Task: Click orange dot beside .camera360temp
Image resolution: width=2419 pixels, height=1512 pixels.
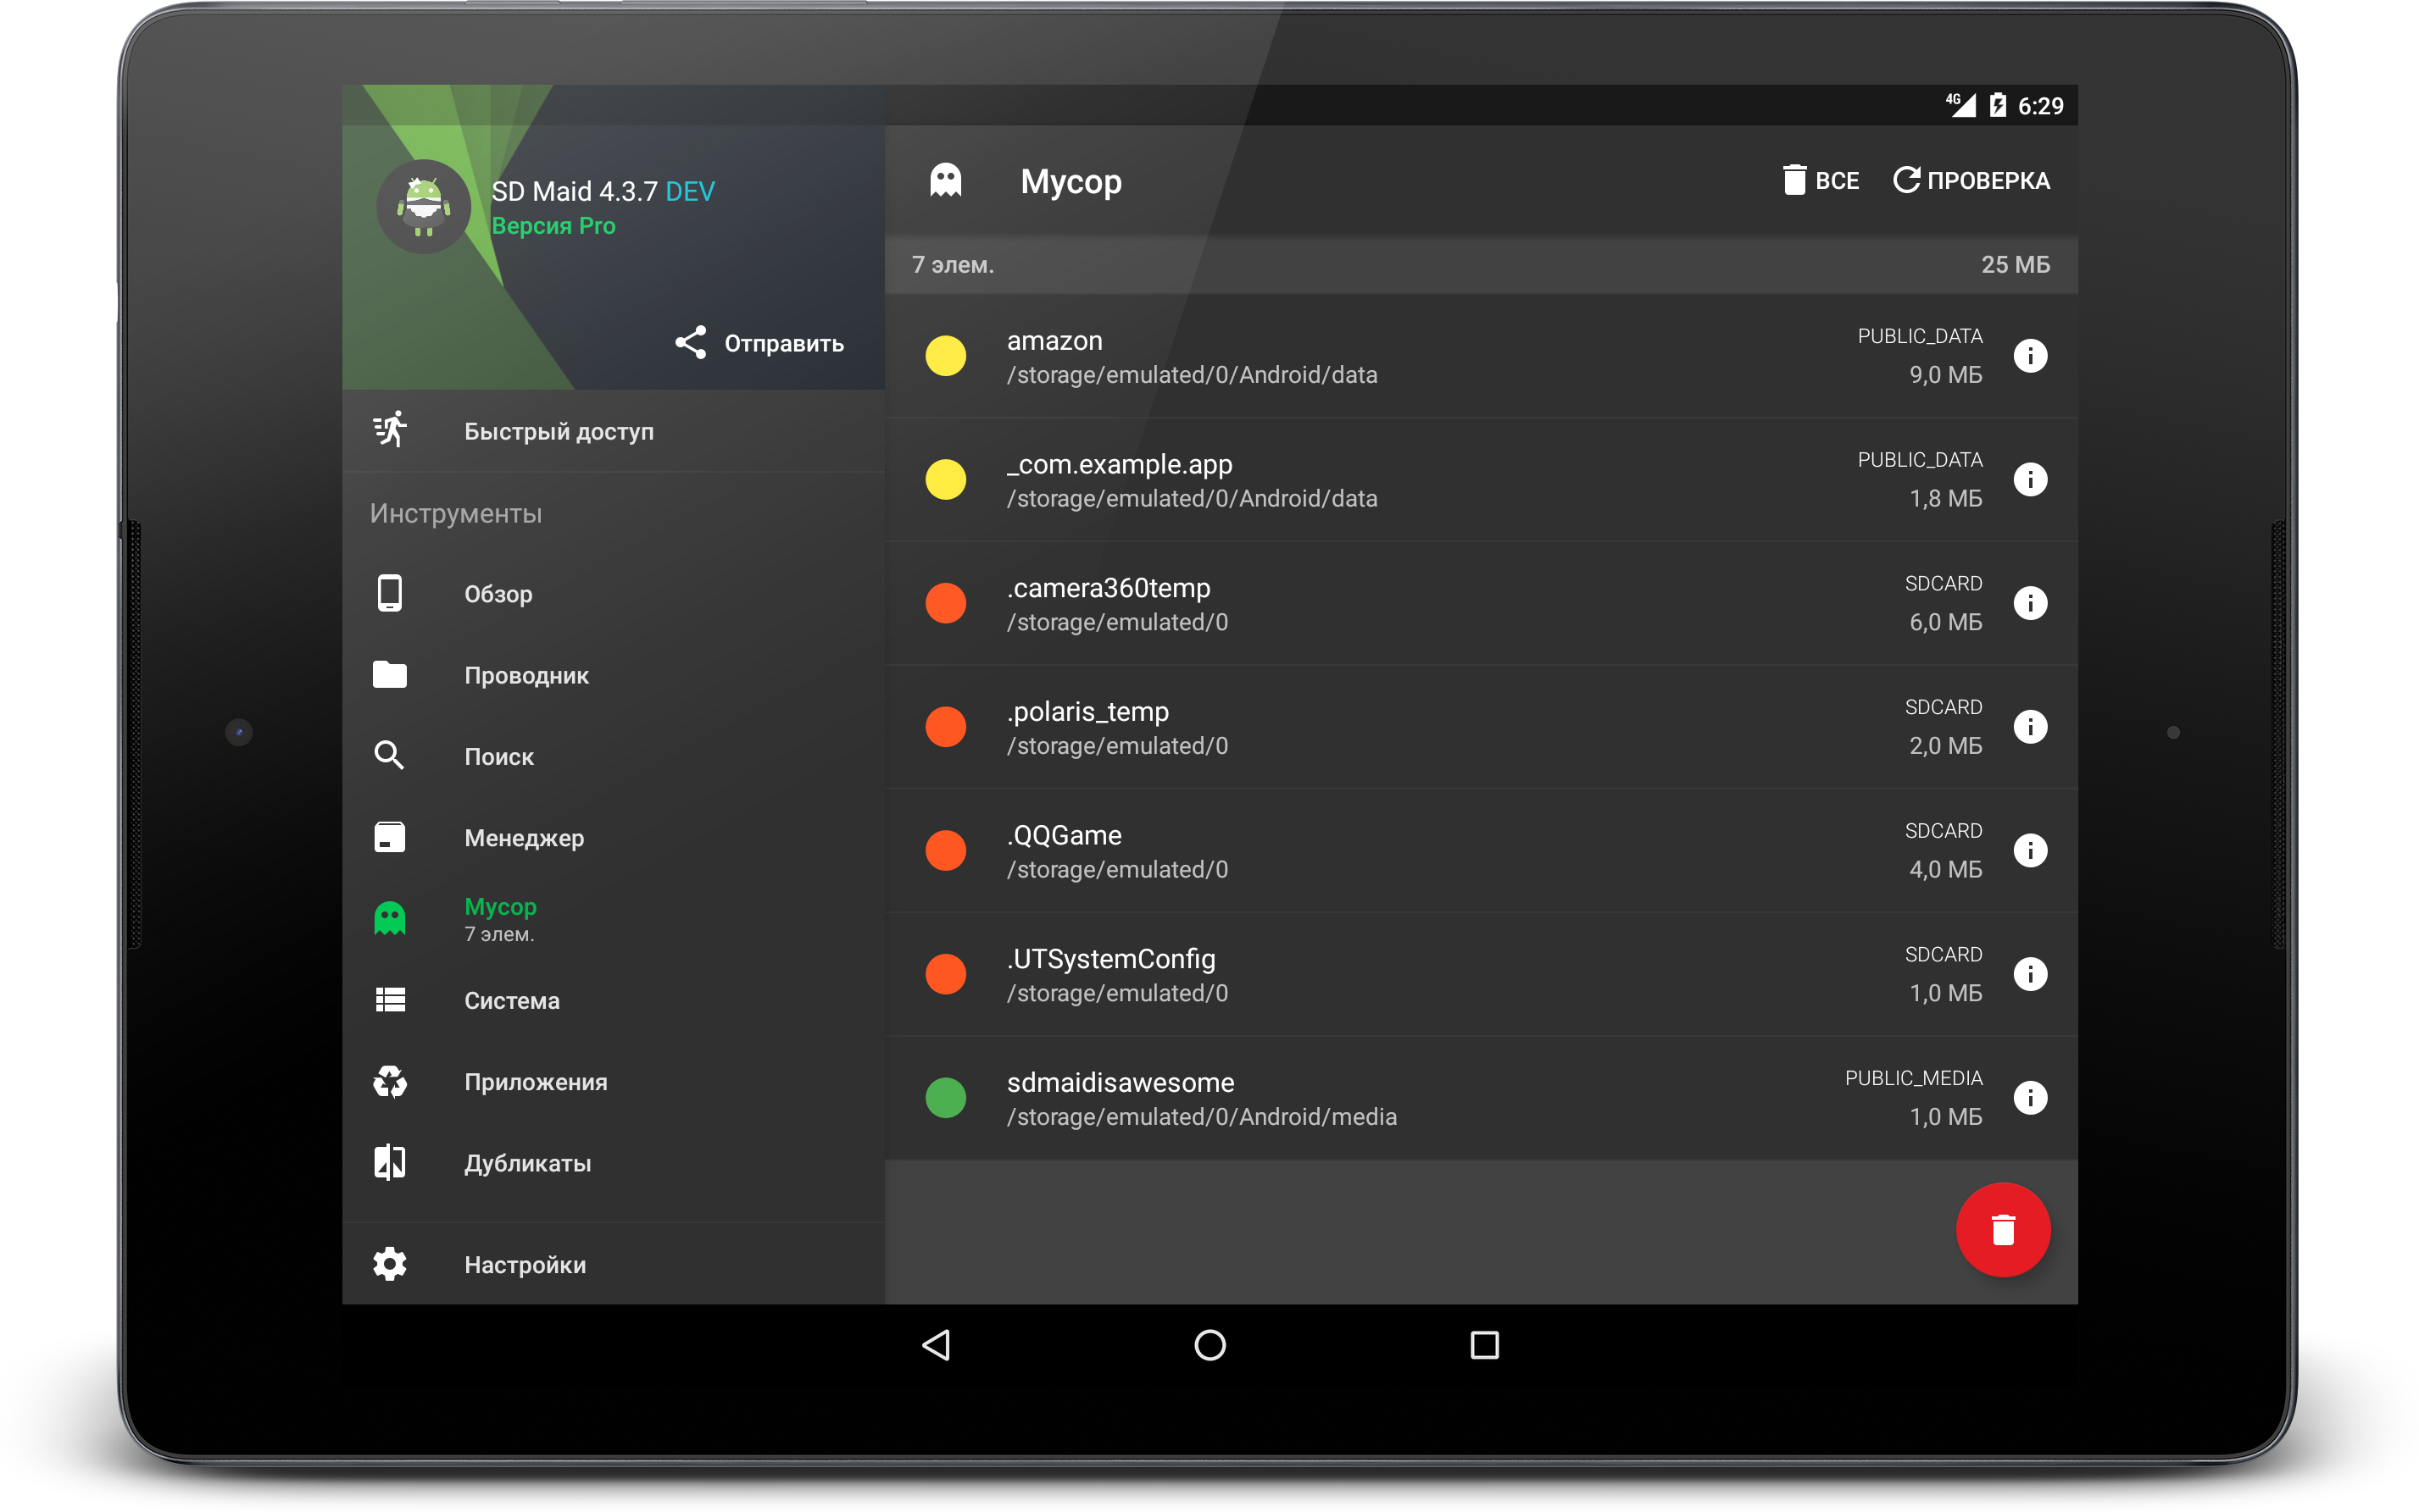Action: coord(945,603)
